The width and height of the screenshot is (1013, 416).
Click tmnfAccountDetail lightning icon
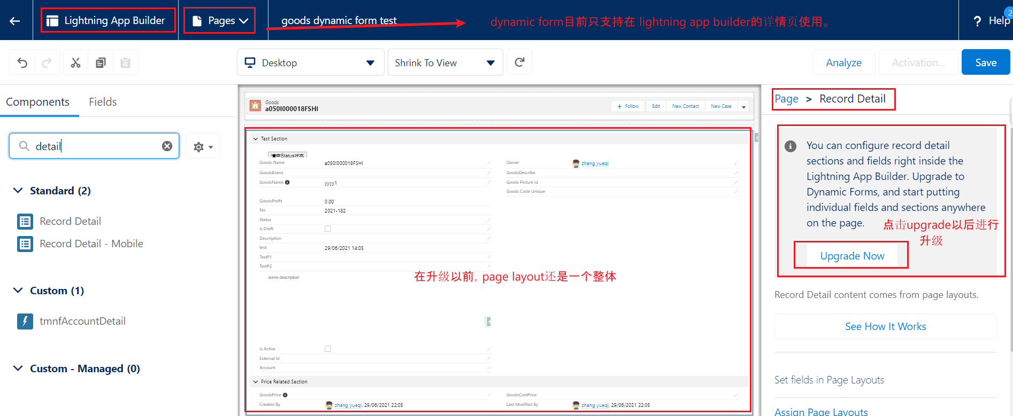25,321
